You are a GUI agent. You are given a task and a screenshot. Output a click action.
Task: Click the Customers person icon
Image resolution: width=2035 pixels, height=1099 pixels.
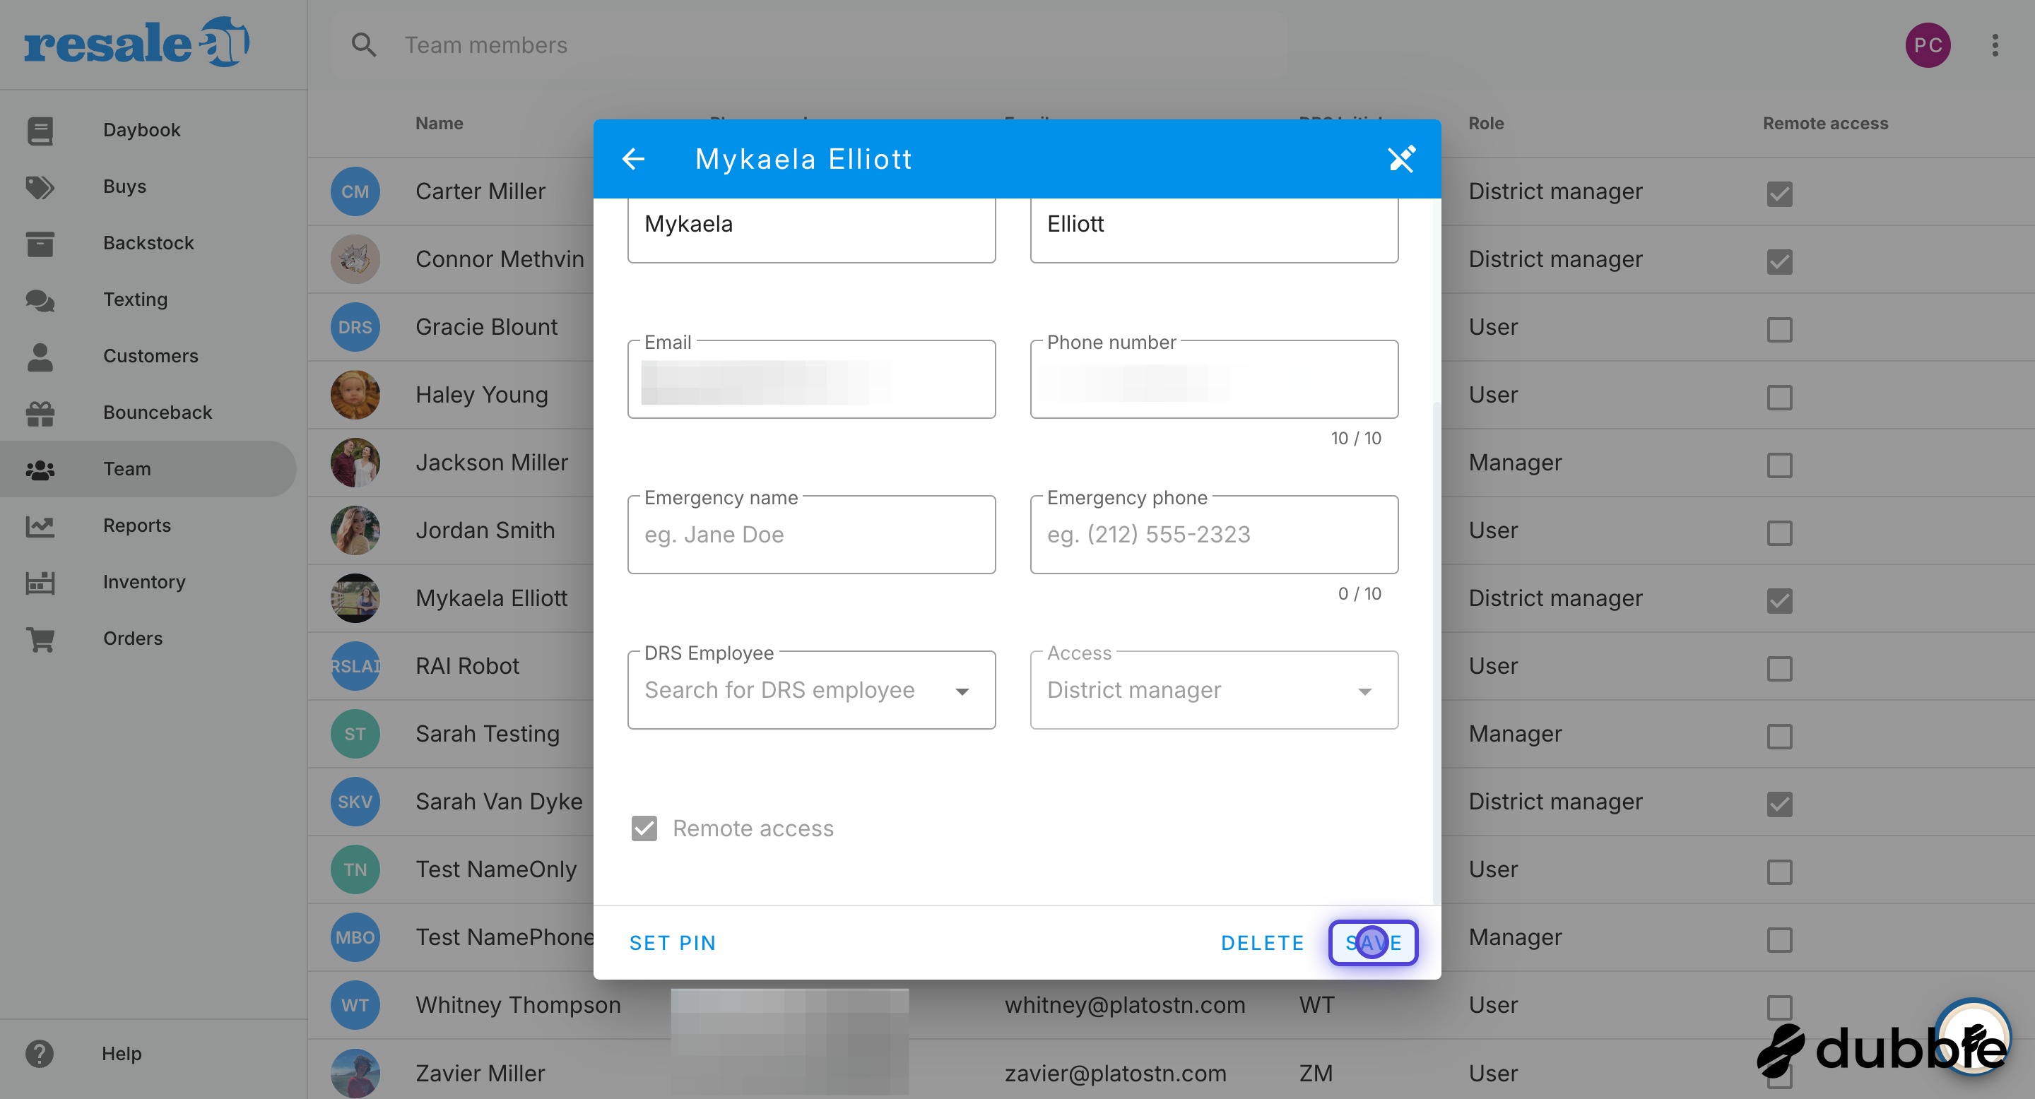40,357
